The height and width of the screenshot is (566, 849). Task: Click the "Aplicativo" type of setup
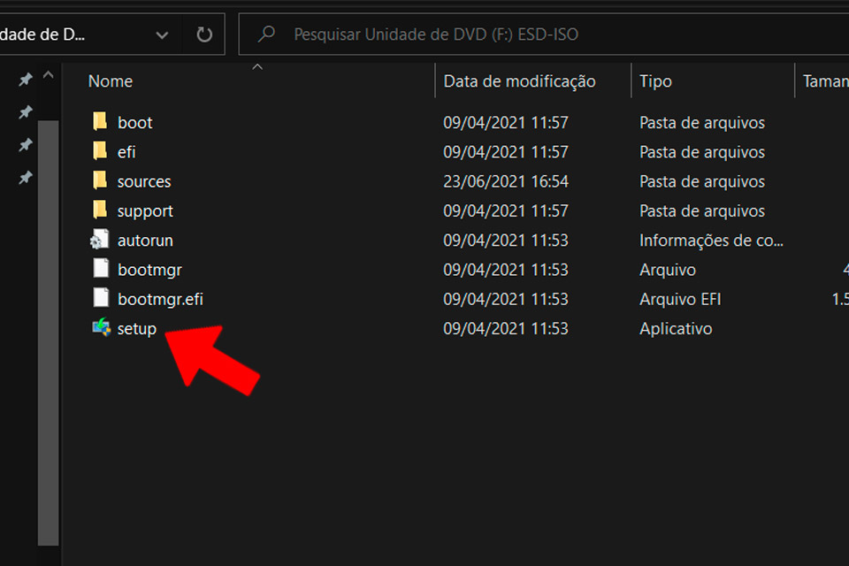pos(676,329)
